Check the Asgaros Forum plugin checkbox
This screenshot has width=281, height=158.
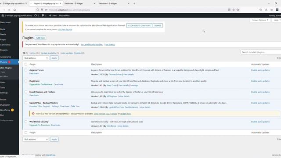(x=26, y=70)
